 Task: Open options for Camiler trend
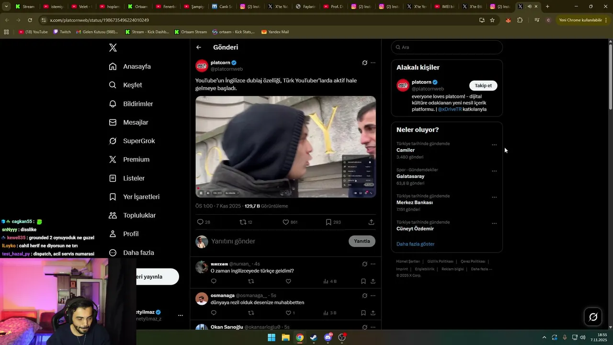point(494,145)
